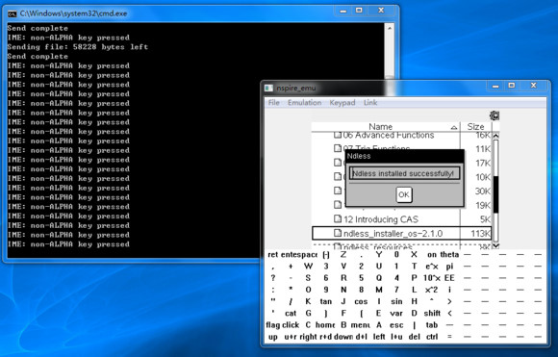Select ndless_installer_os-2.1.0 file entry
The image size is (558, 357).
point(402,233)
